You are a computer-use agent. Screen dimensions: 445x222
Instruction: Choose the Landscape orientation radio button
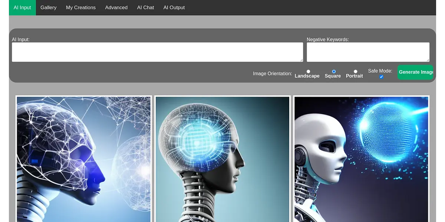[x=308, y=71]
